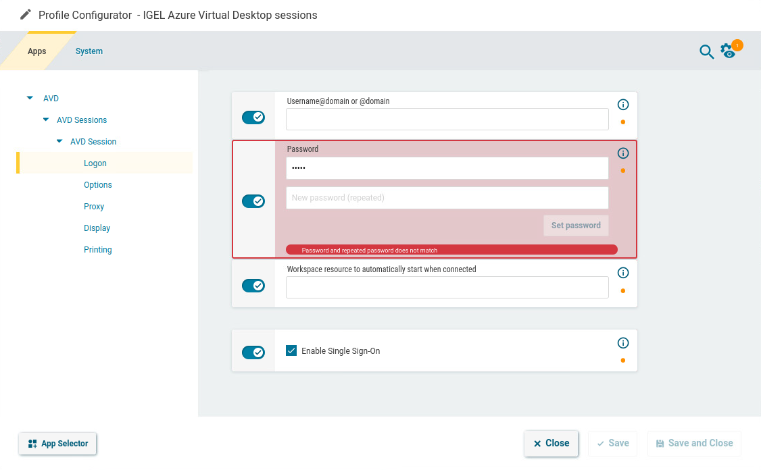Uncheck Enable Single Sign-On checkbox

[291, 350]
